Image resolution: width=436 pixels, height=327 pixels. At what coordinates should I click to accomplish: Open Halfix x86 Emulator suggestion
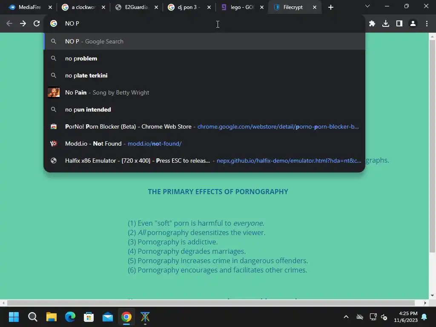coord(204,161)
